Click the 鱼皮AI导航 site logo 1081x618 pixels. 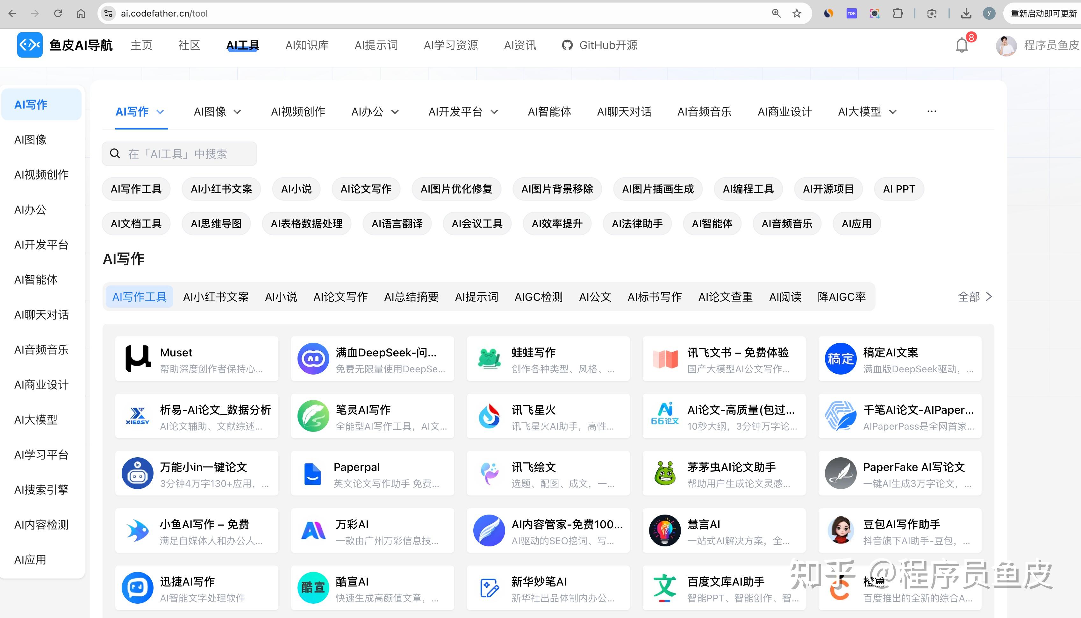[x=29, y=45]
